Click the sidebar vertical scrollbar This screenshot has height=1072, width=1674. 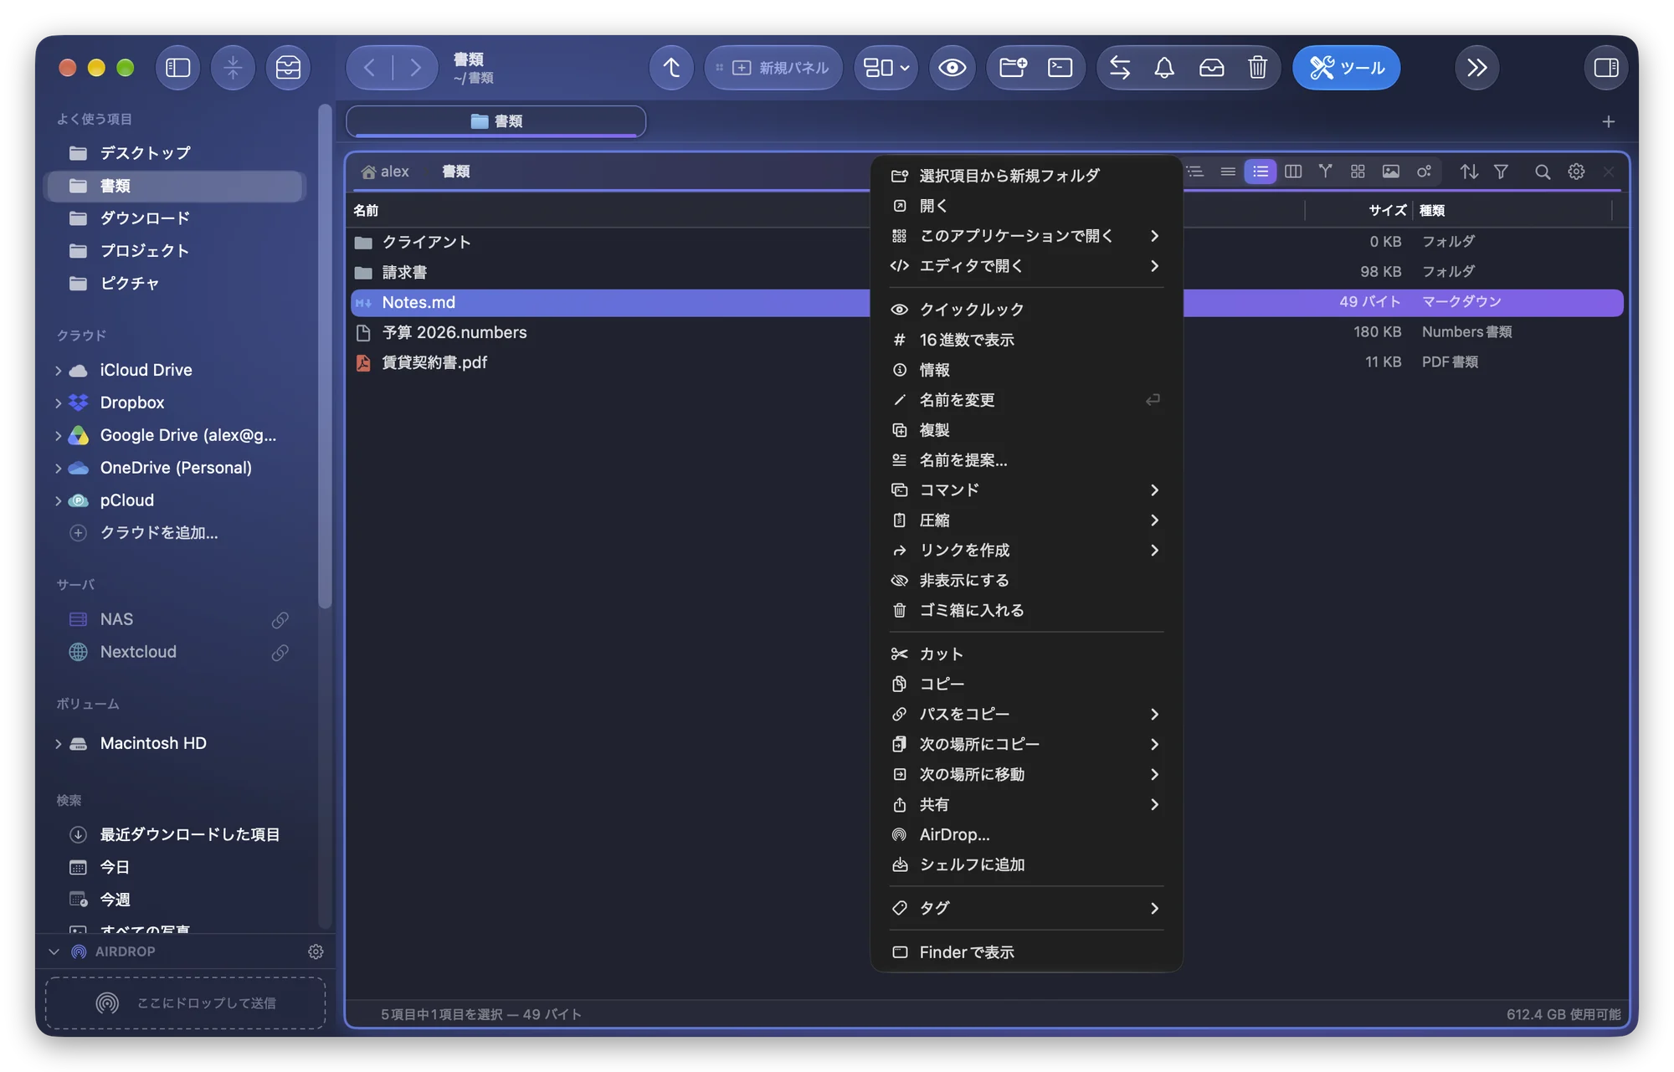(x=325, y=356)
